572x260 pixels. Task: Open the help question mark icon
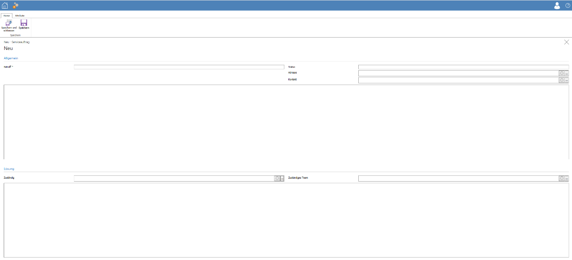[567, 5]
